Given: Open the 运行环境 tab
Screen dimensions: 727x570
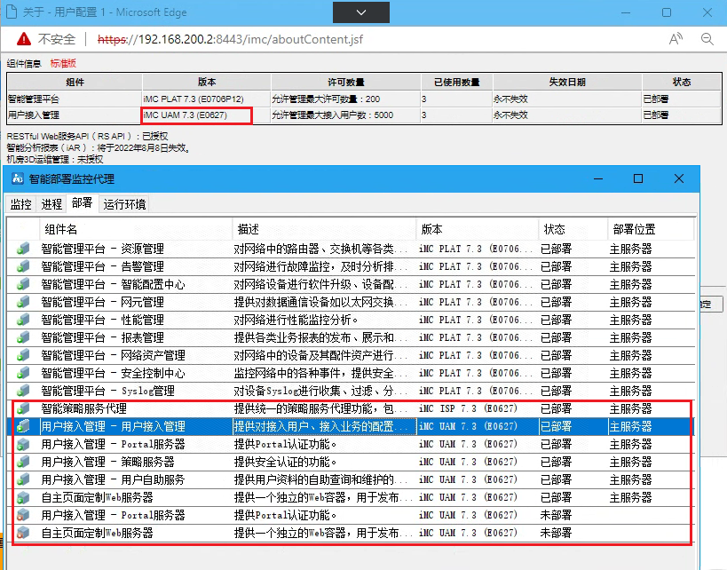Looking at the screenshot, I should (x=124, y=204).
